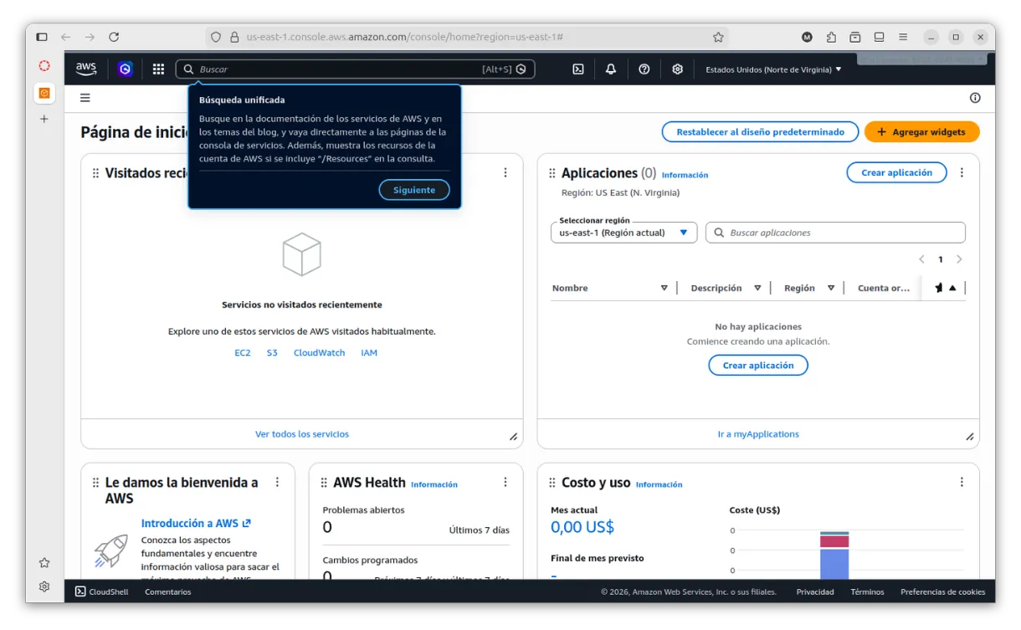Open the Services grid menu
Image resolution: width=1021 pixels, height=630 pixels.
[x=158, y=69]
